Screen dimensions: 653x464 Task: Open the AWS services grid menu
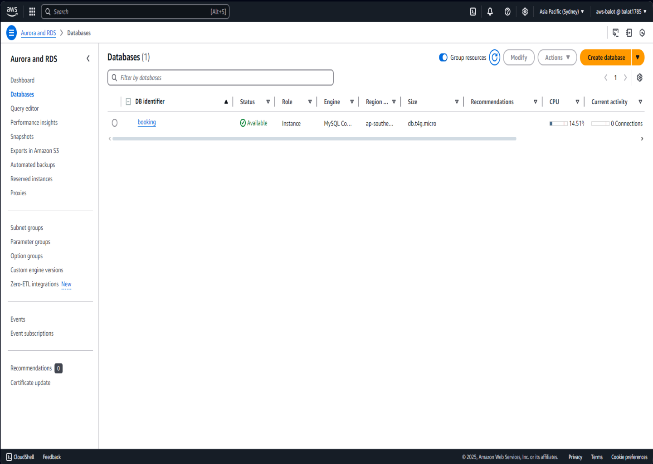32,12
